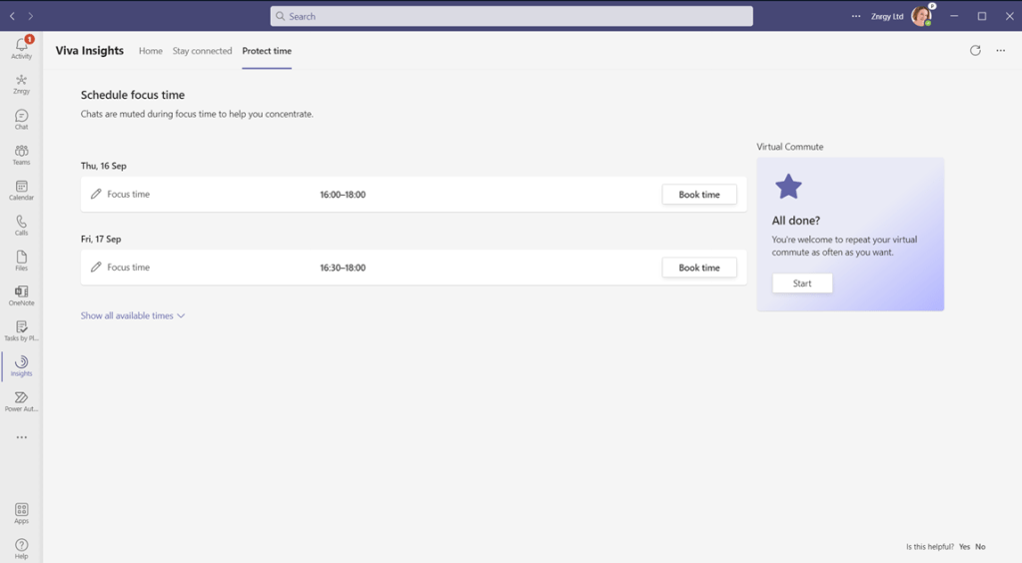Switch to the Home tab

point(150,51)
